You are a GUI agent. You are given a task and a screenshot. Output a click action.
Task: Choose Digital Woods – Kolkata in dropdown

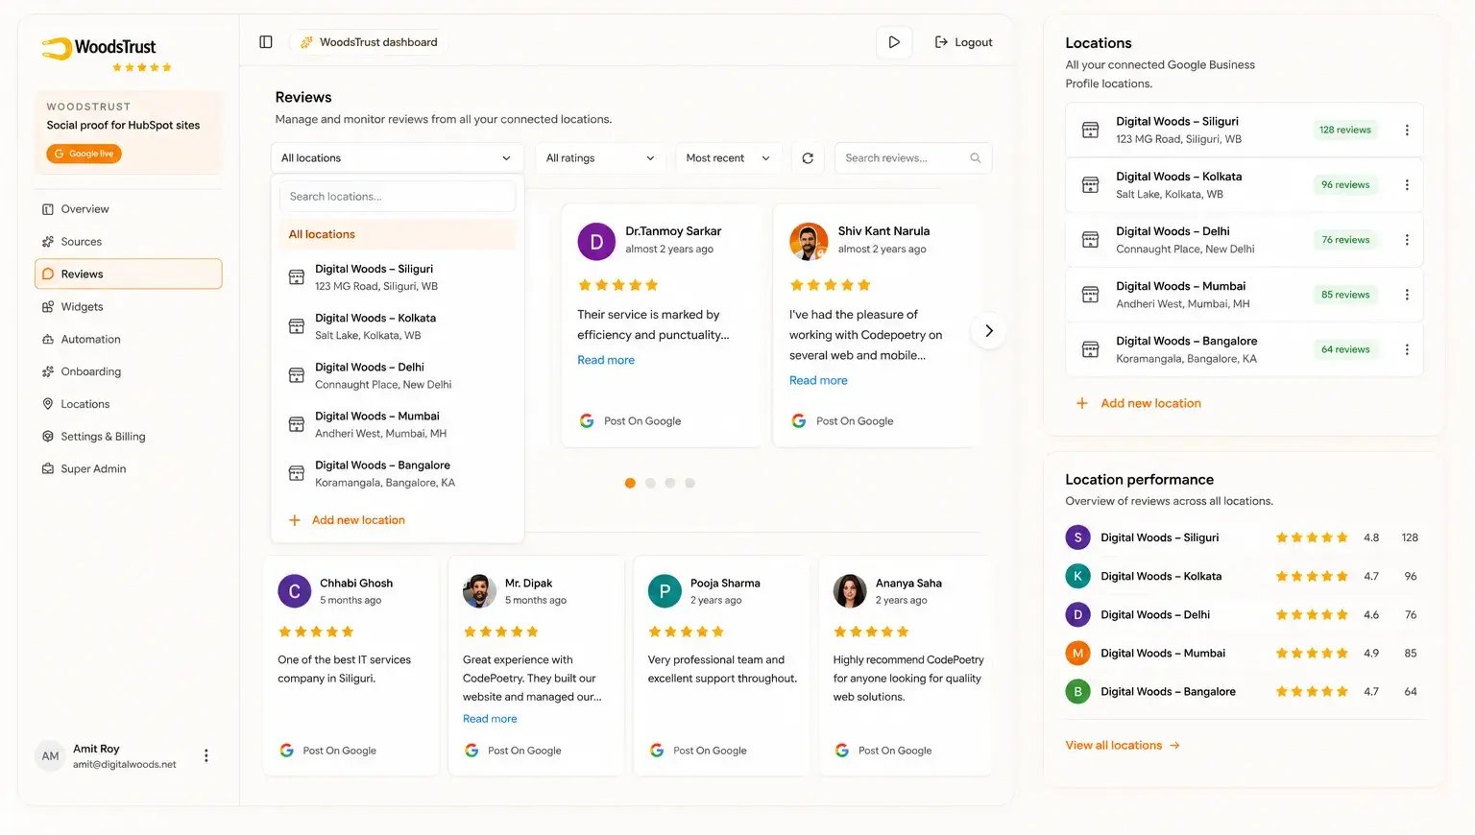coord(398,326)
